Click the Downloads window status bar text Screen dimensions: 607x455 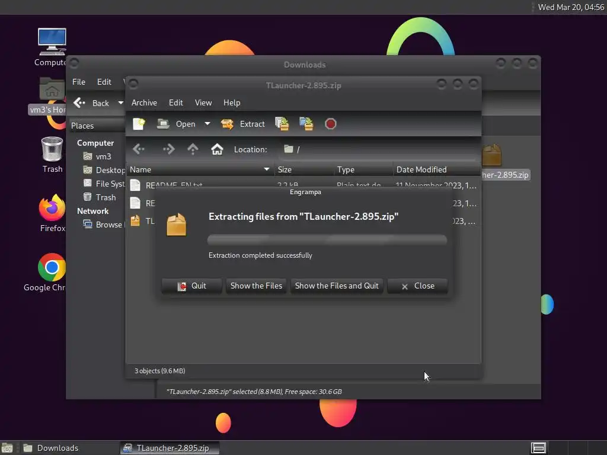pos(254,392)
